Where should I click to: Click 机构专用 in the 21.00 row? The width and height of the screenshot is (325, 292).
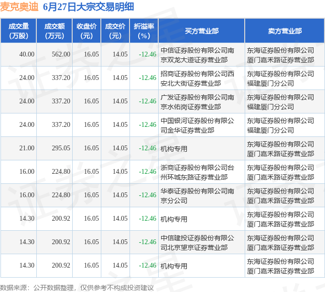click(x=173, y=149)
